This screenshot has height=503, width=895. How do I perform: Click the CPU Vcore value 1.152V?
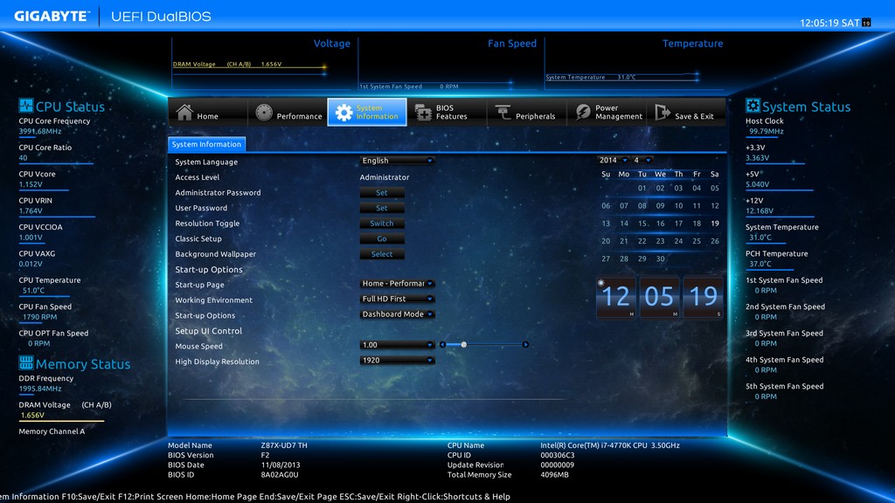pos(31,185)
